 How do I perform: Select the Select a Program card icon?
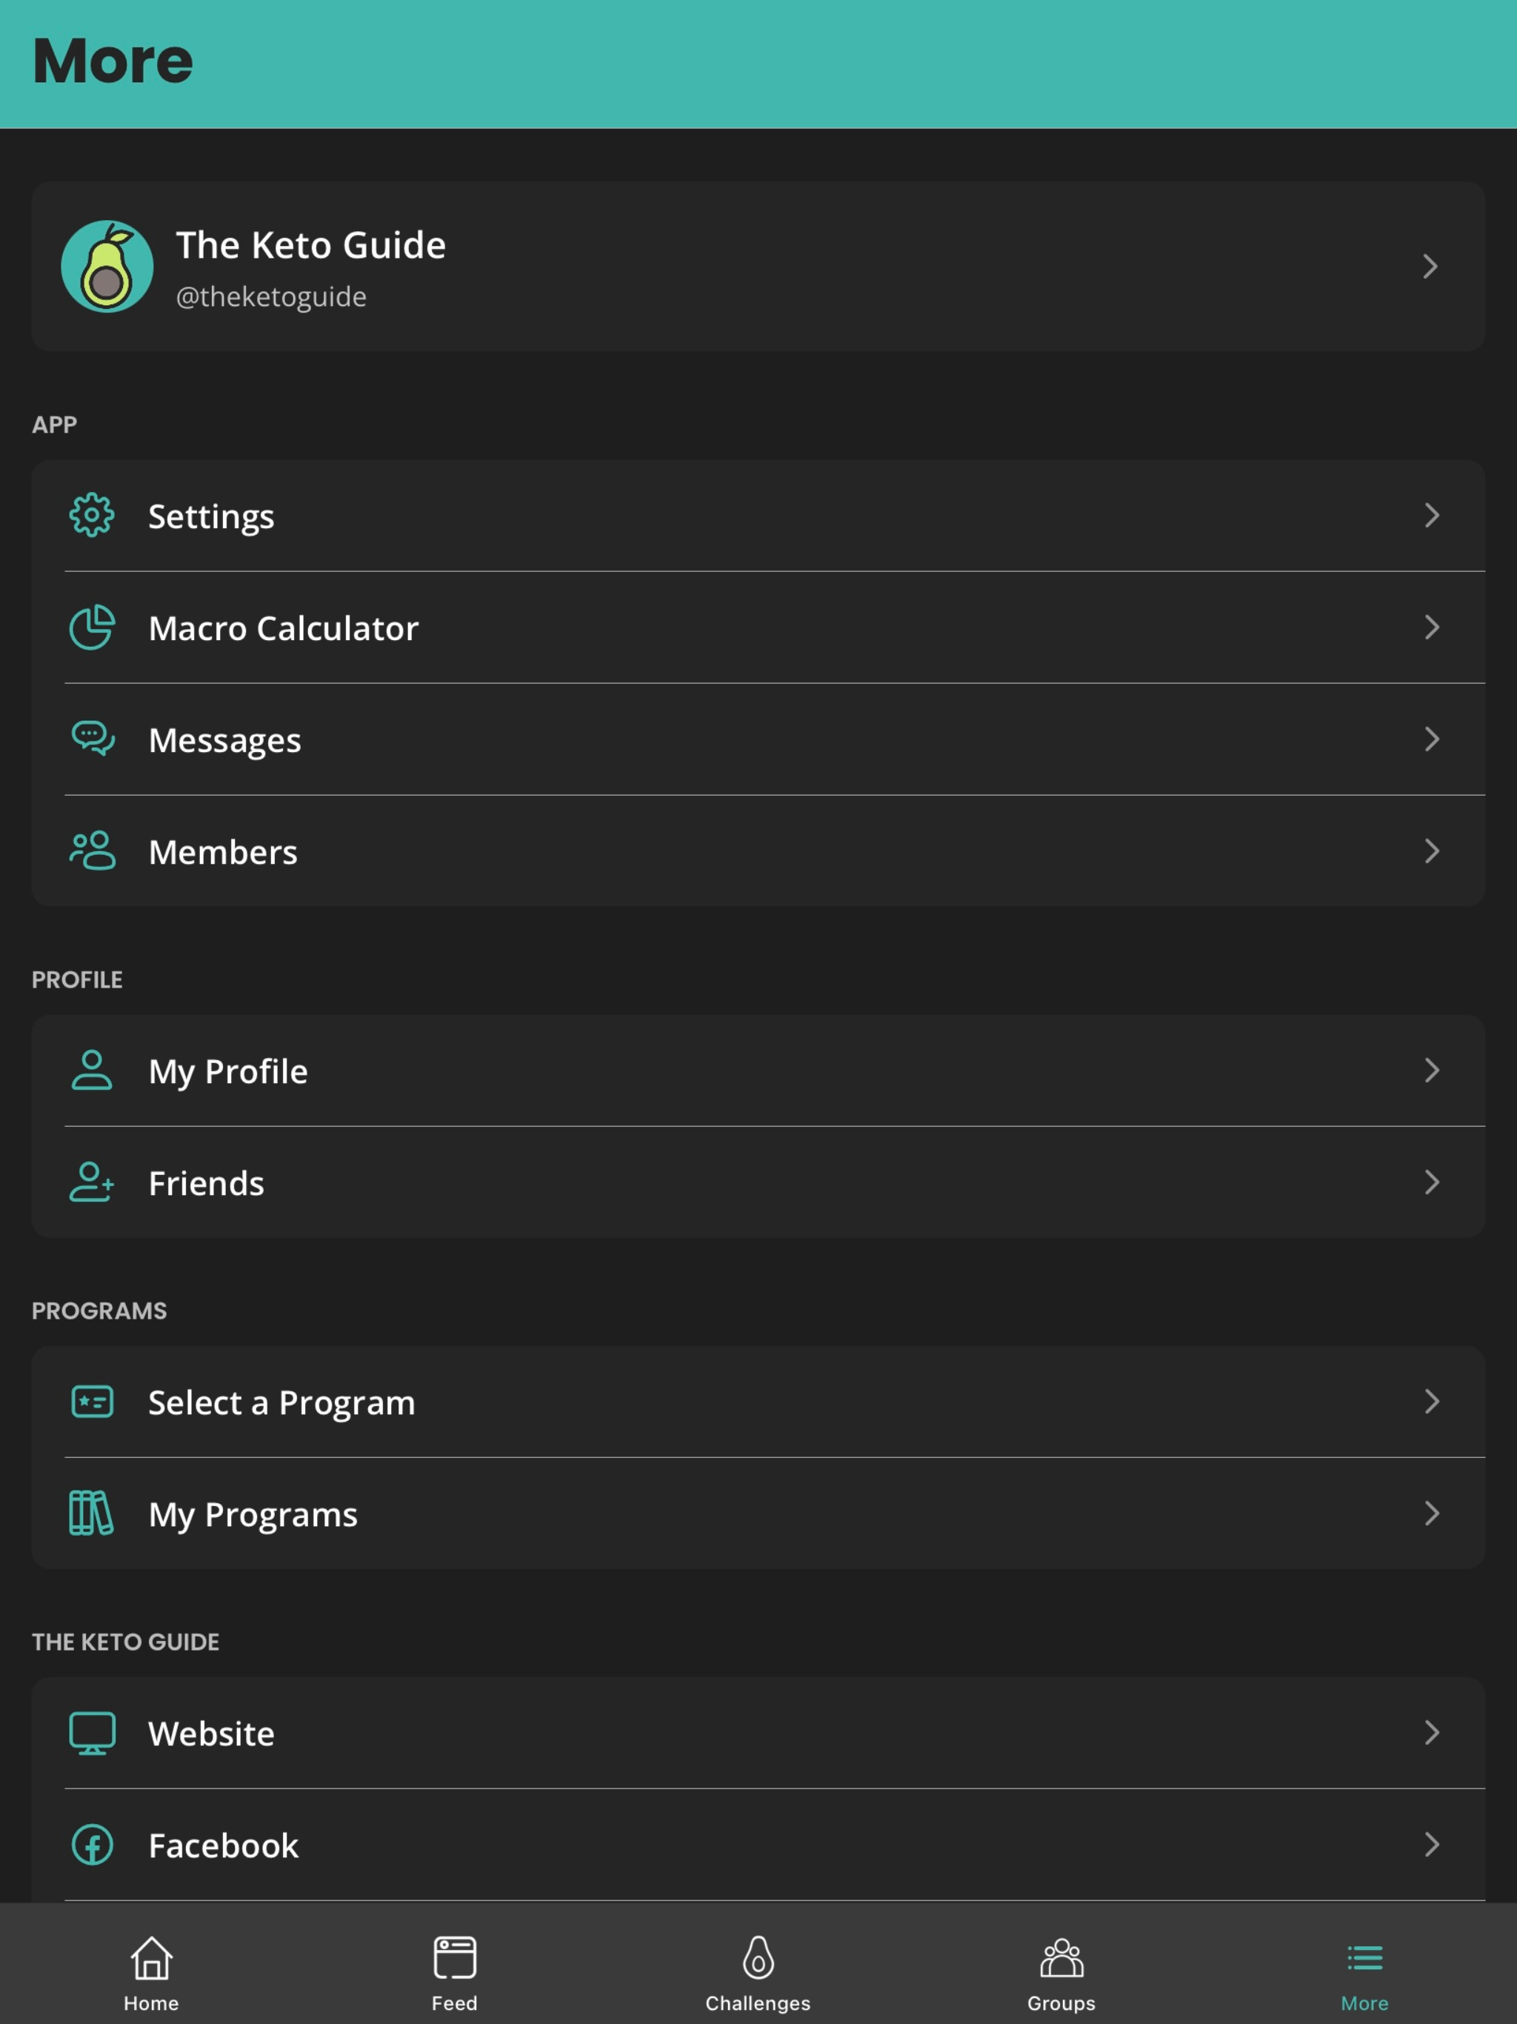(x=93, y=1401)
